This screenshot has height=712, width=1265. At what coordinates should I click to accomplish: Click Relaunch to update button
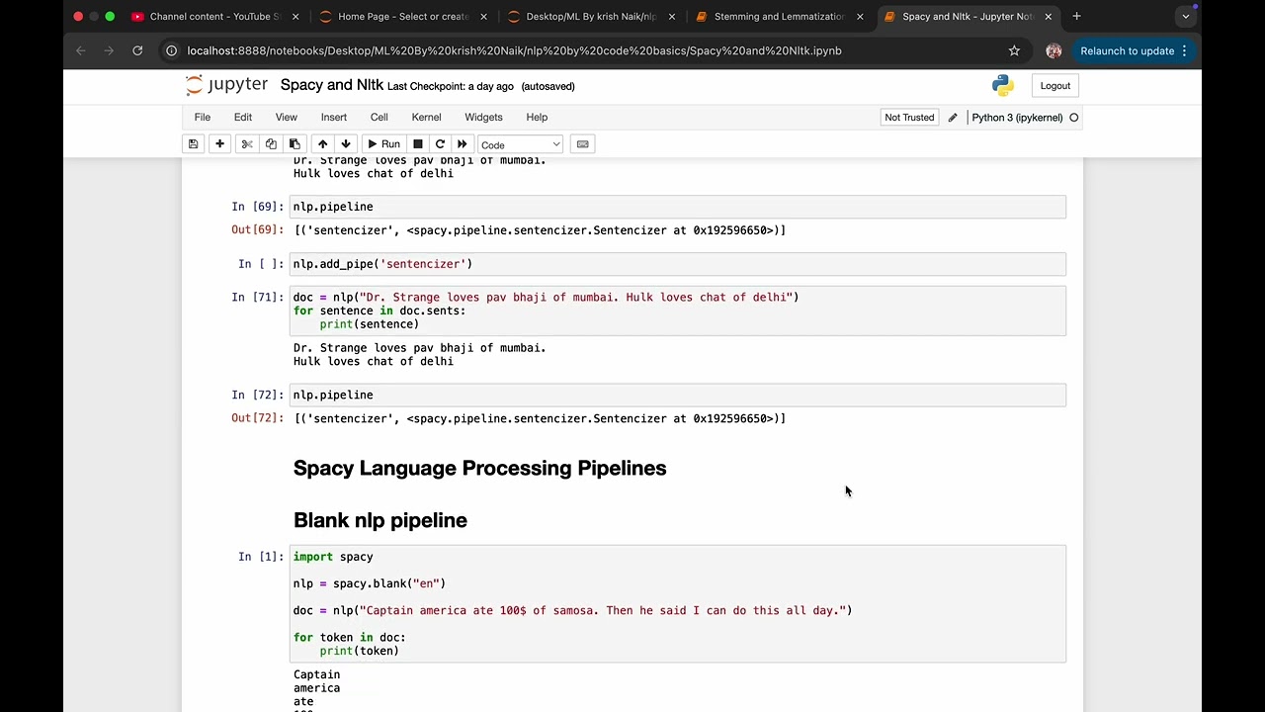pos(1134,50)
